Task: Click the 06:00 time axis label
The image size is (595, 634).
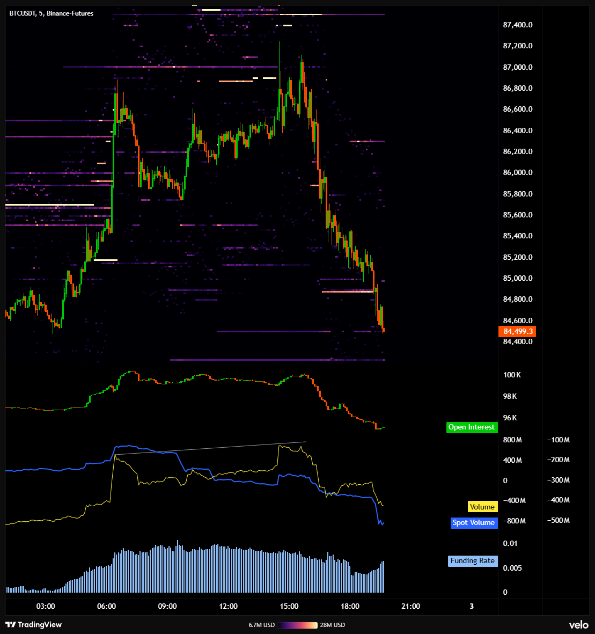Action: point(106,607)
